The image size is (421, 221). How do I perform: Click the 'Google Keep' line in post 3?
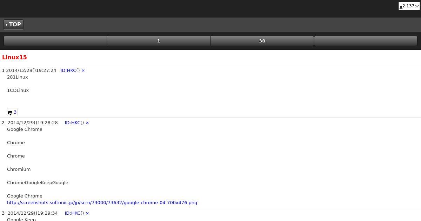(x=21, y=219)
